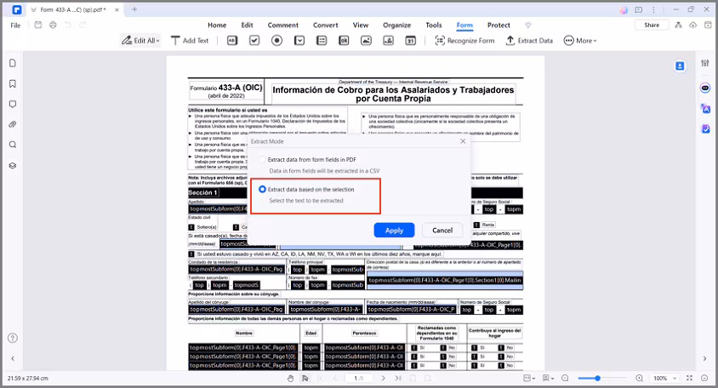Open the search panel in left sidebar
Screen dimensions: 718x388
click(x=13, y=145)
